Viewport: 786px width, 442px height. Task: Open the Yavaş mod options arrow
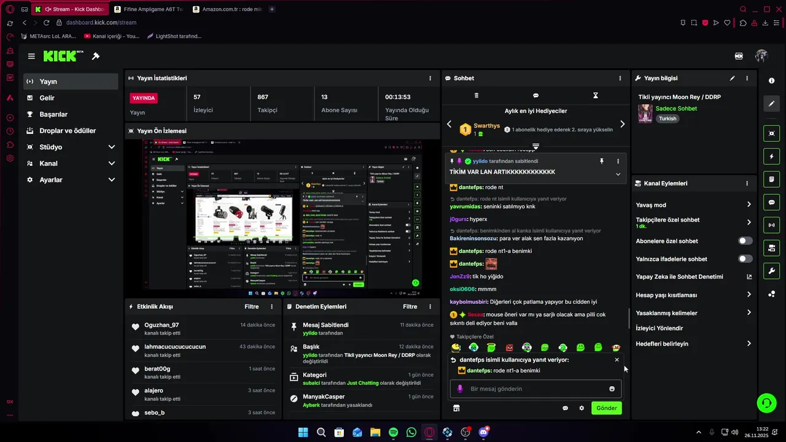click(x=749, y=204)
